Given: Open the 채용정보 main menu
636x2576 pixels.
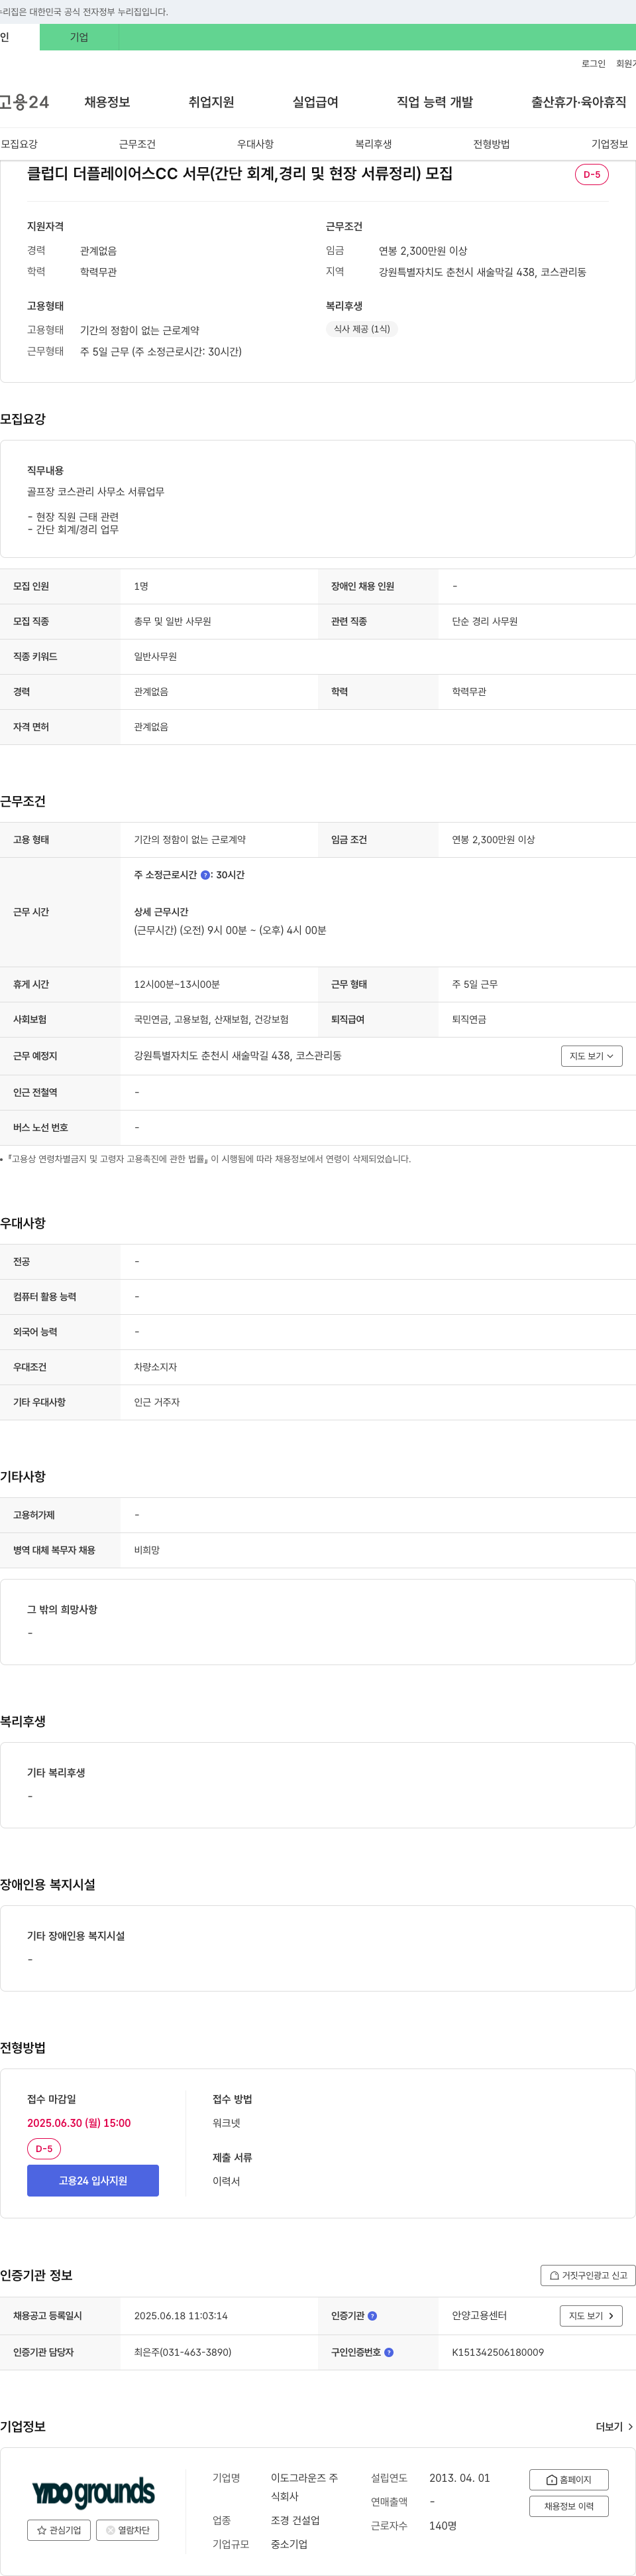Looking at the screenshot, I should [107, 102].
